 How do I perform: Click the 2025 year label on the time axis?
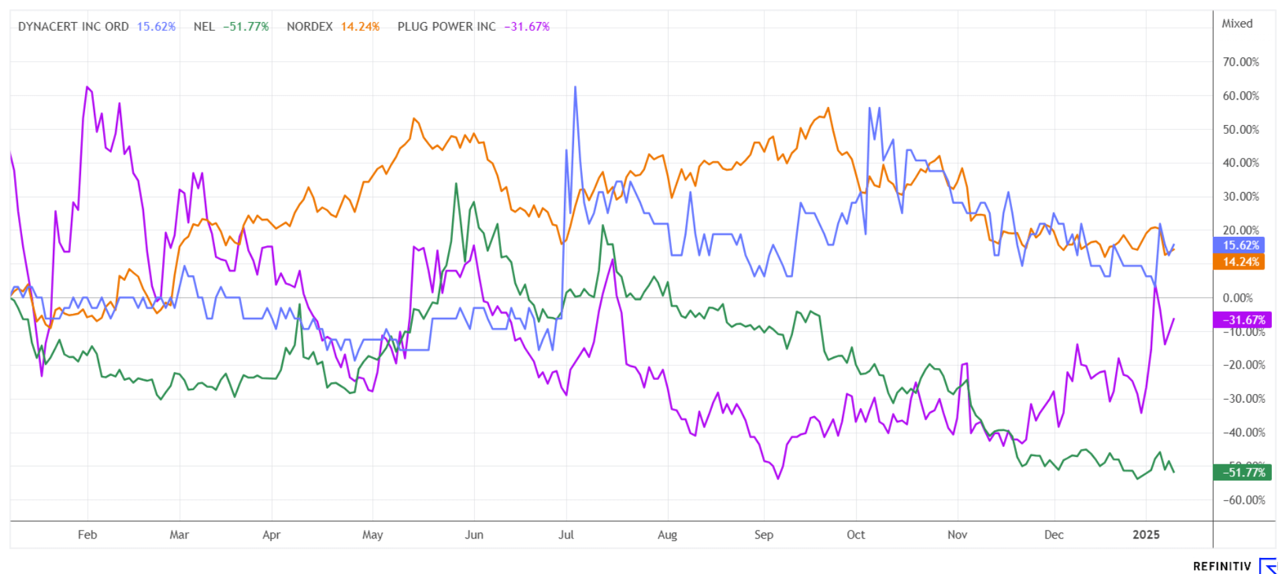point(1145,535)
